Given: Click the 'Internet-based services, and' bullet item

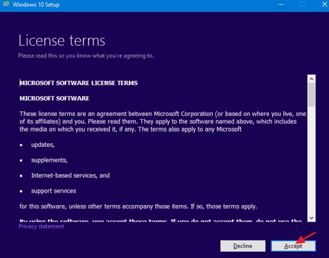Looking at the screenshot, I should (70, 175).
